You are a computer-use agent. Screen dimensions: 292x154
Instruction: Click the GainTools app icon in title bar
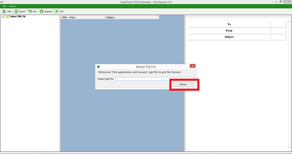click(x=2, y=2)
